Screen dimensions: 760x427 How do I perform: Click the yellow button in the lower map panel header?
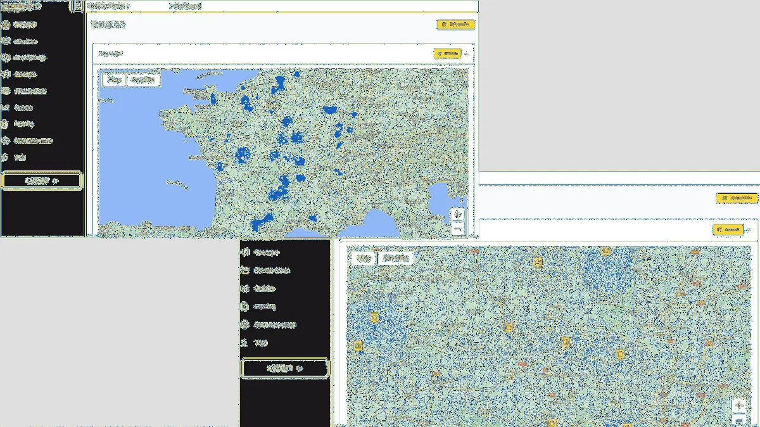(x=727, y=229)
